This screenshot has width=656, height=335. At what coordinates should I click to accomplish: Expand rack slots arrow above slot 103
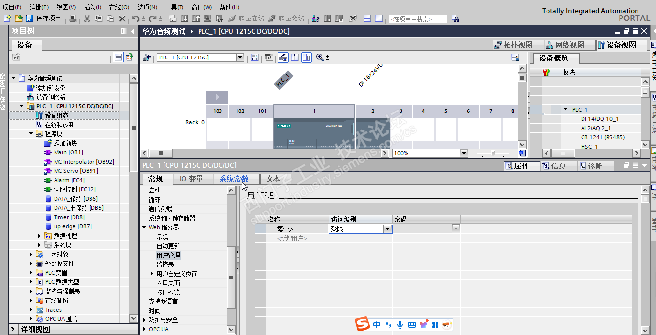click(217, 97)
